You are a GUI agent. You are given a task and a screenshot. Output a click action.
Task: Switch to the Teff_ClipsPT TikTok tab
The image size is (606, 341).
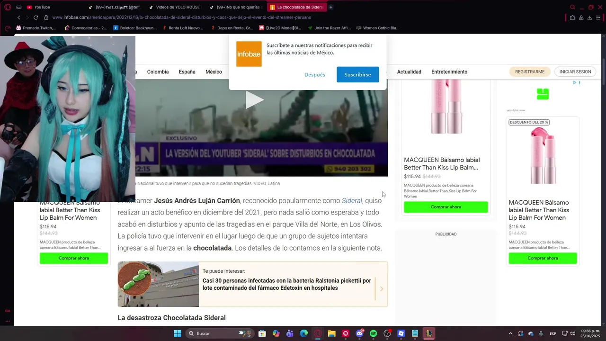(x=115, y=7)
